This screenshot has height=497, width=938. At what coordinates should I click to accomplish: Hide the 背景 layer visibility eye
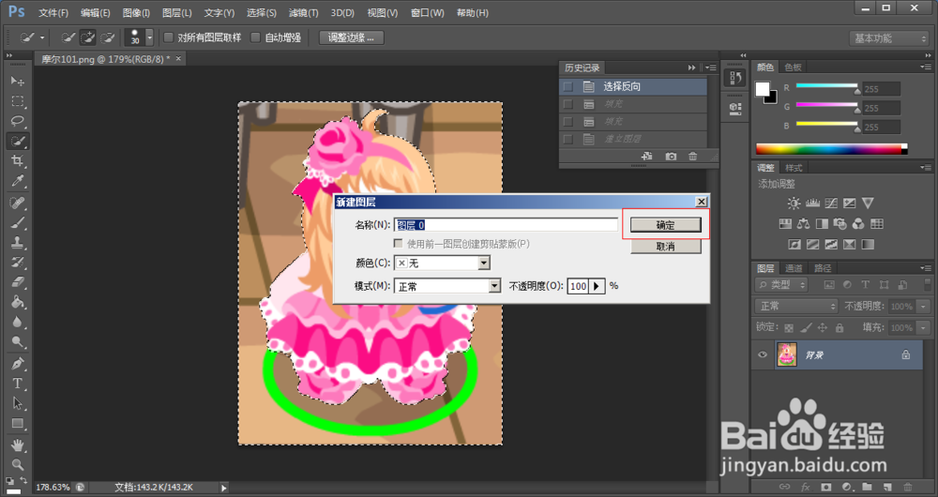(x=762, y=354)
